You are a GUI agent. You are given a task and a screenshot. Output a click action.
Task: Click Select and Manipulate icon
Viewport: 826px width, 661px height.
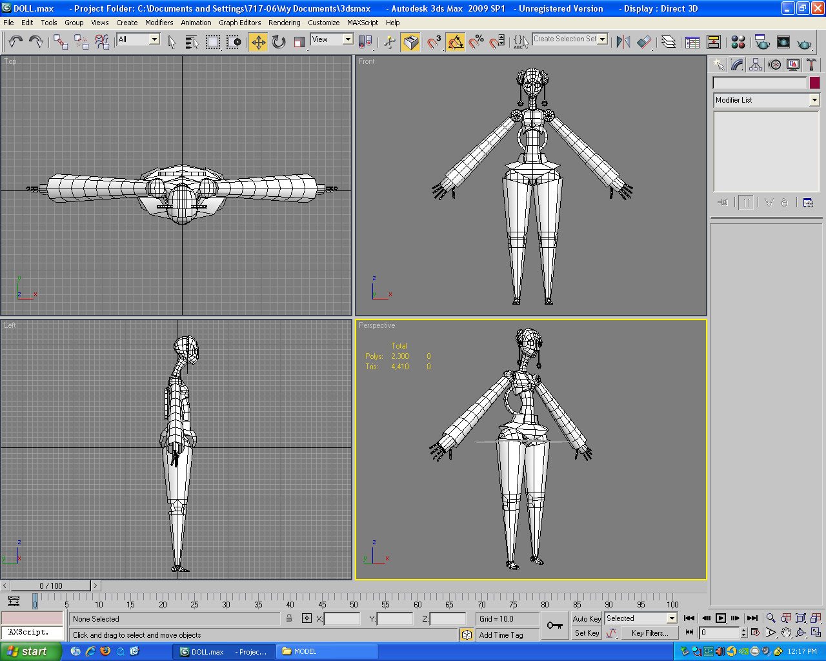pos(390,42)
